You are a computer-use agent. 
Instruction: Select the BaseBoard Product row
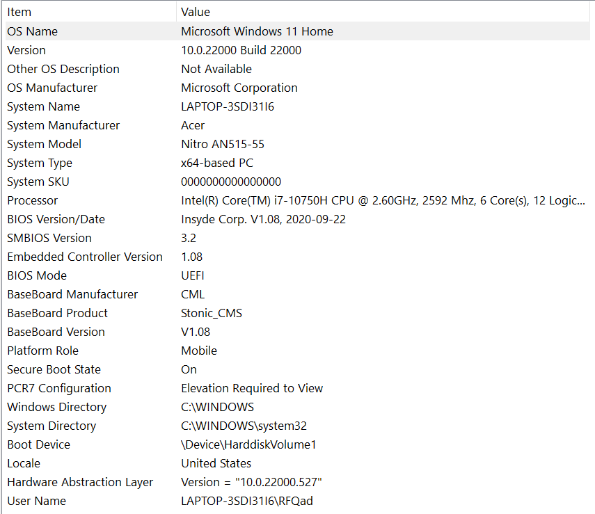click(x=298, y=313)
